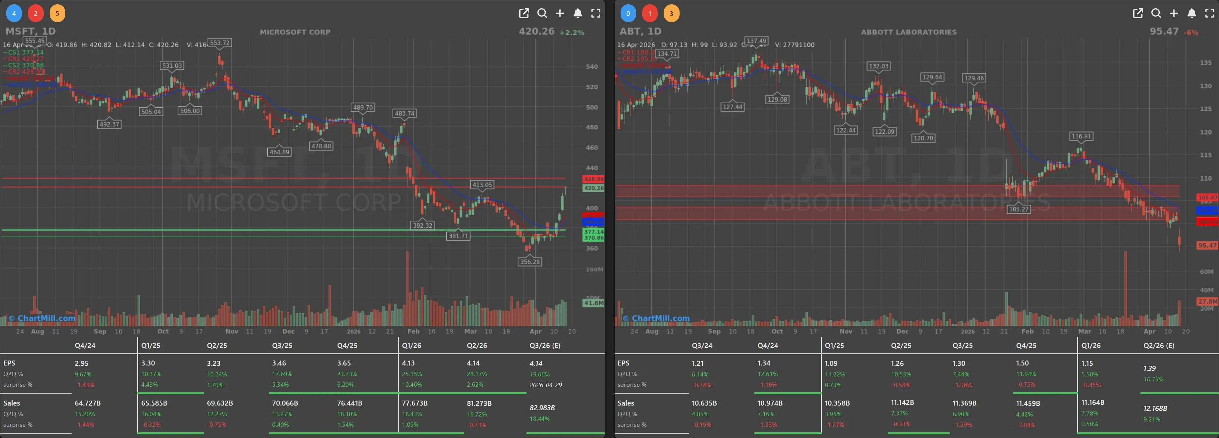Expand MSFT chart to fullscreen
Screen dimensions: 1219x438
(596, 13)
